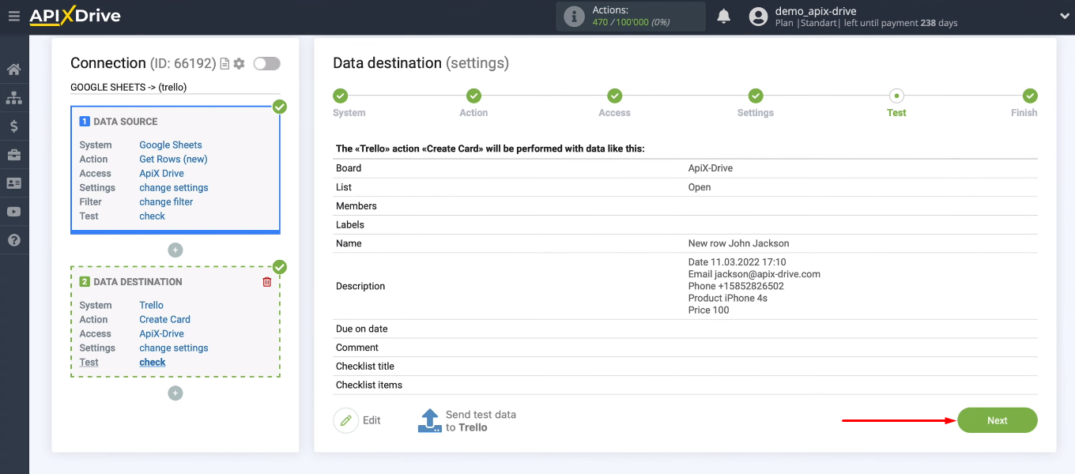Viewport: 1075px width, 474px height.
Task: Delete data destination with trash icon
Action: tap(267, 282)
